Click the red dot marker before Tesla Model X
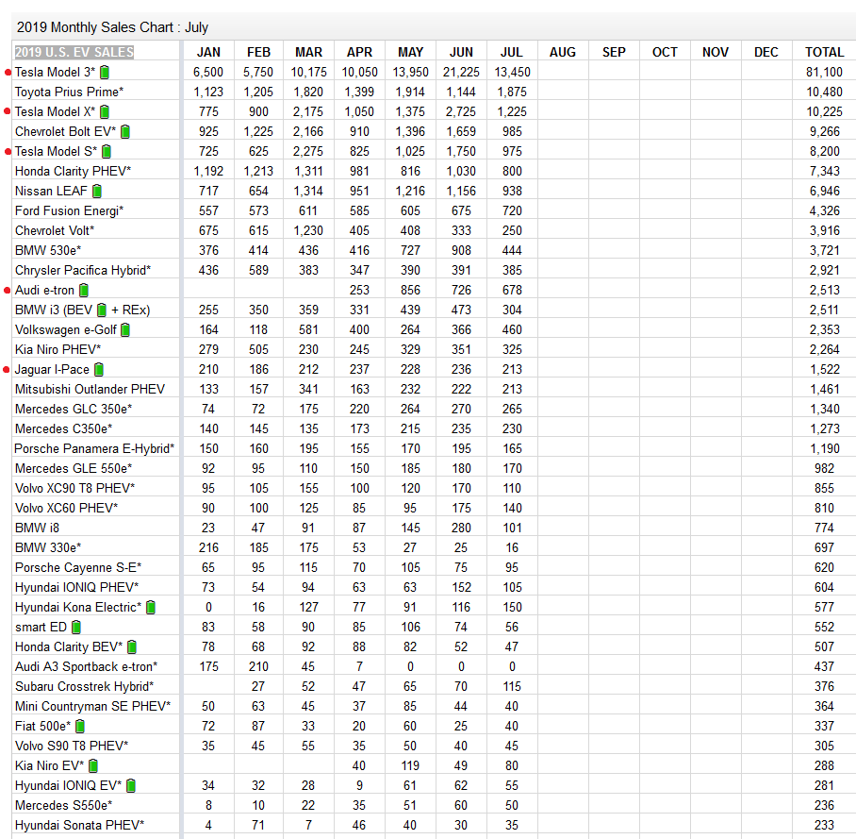Image resolution: width=856 pixels, height=839 pixels. [8, 111]
